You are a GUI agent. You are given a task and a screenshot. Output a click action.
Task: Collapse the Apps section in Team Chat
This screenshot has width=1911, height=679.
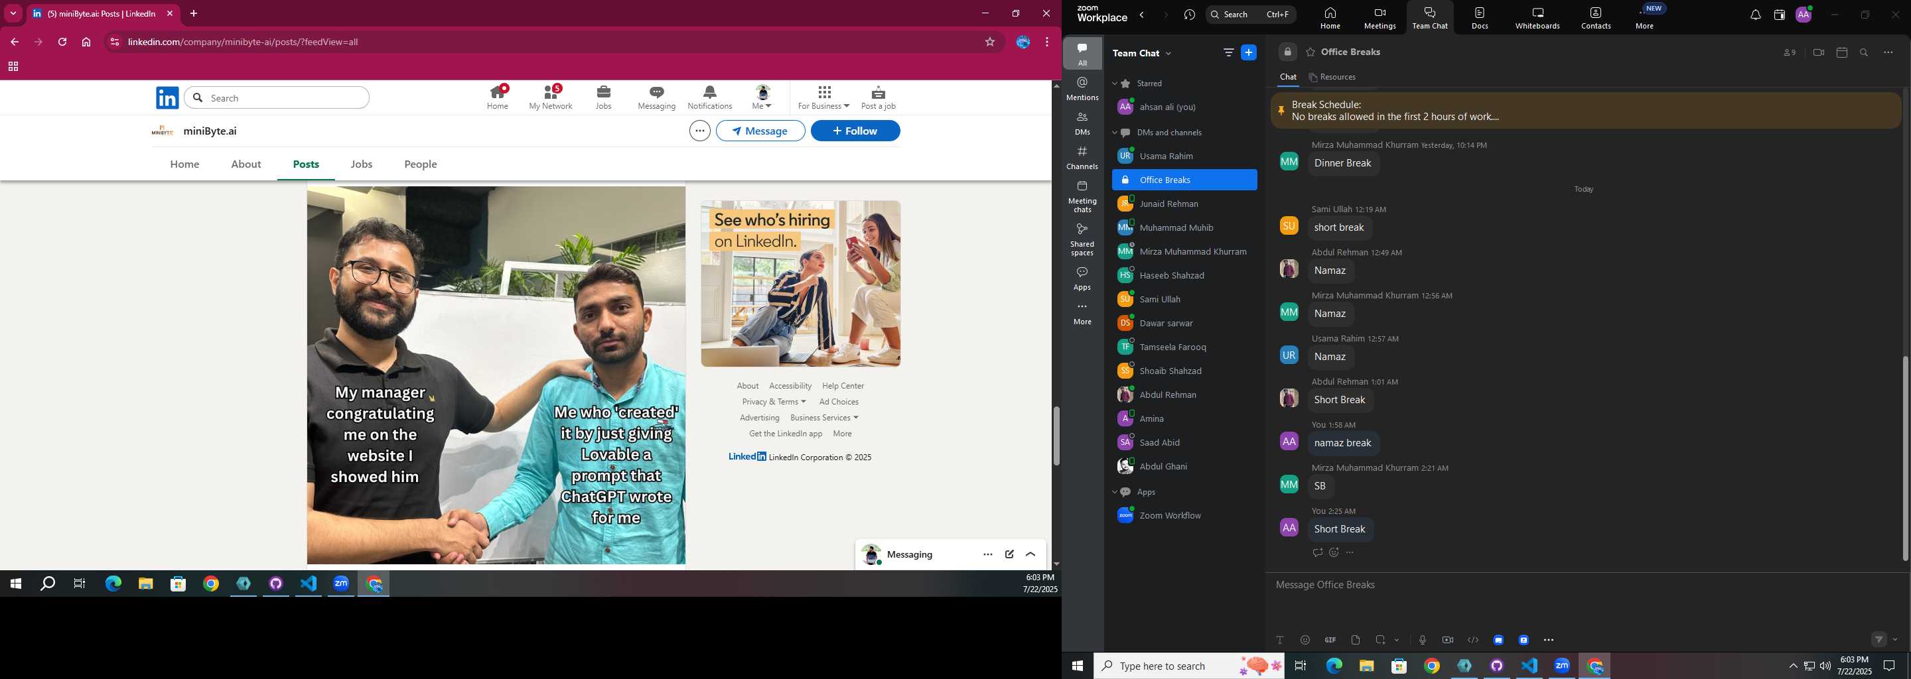point(1114,492)
